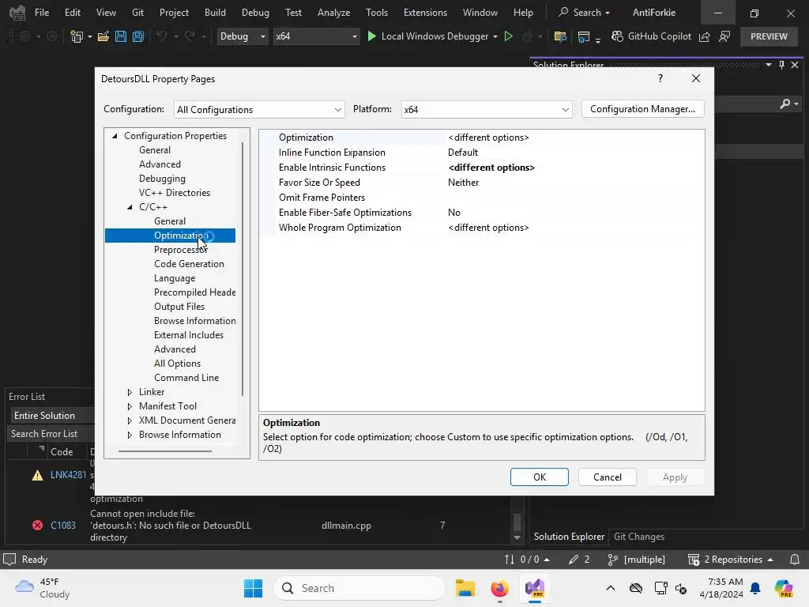Click the Windows taskbar Search box
The image size is (809, 607).
point(359,588)
